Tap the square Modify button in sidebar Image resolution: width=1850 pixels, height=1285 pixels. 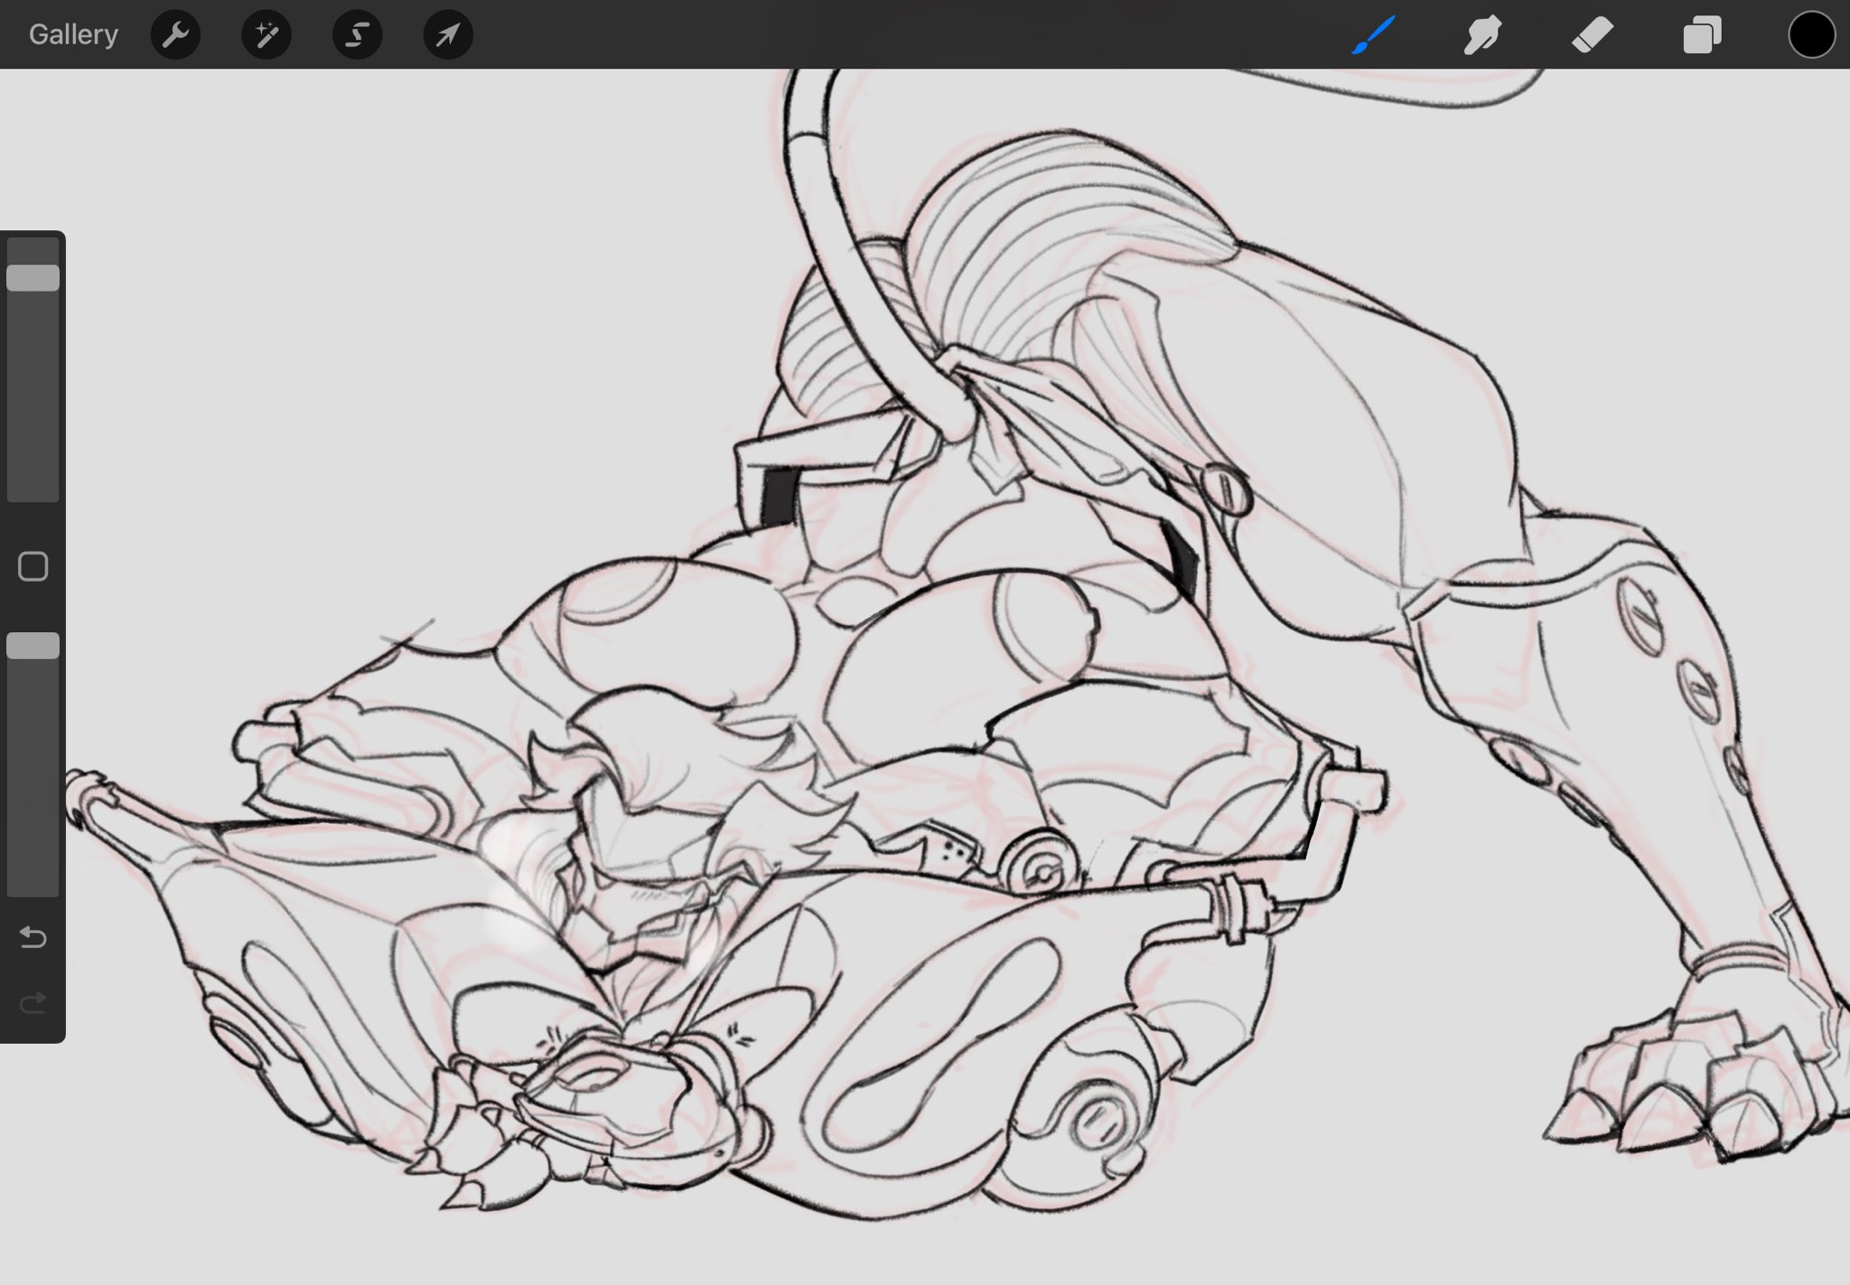point(33,567)
